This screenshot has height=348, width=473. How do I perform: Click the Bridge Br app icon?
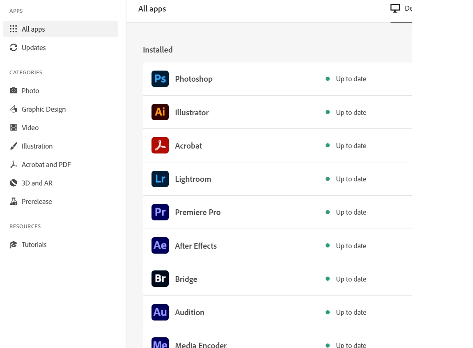pyautogui.click(x=160, y=279)
